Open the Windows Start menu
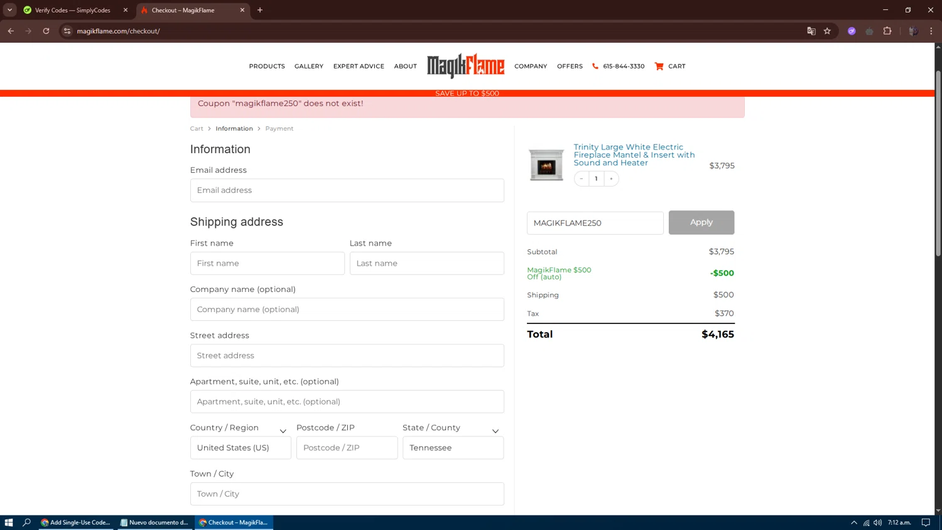The width and height of the screenshot is (942, 530). click(x=9, y=522)
